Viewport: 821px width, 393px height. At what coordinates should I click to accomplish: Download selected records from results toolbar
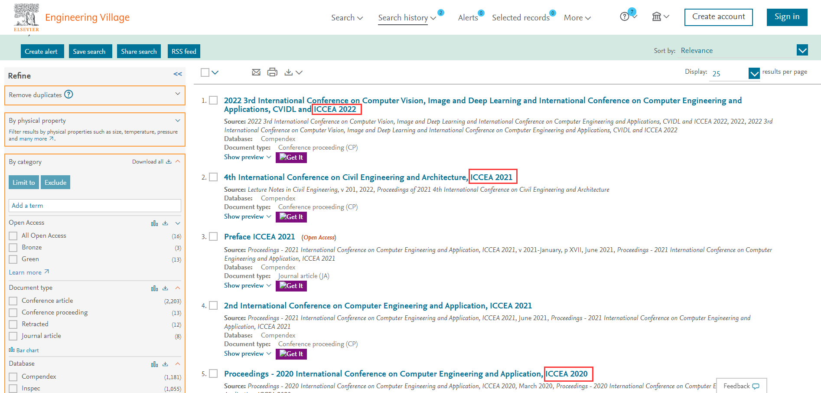click(x=288, y=72)
